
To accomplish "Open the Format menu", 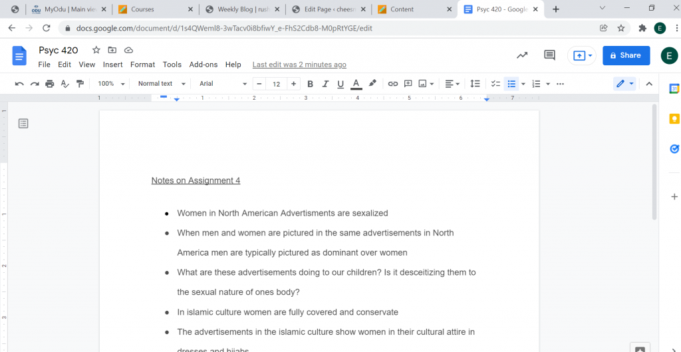I will pos(143,65).
